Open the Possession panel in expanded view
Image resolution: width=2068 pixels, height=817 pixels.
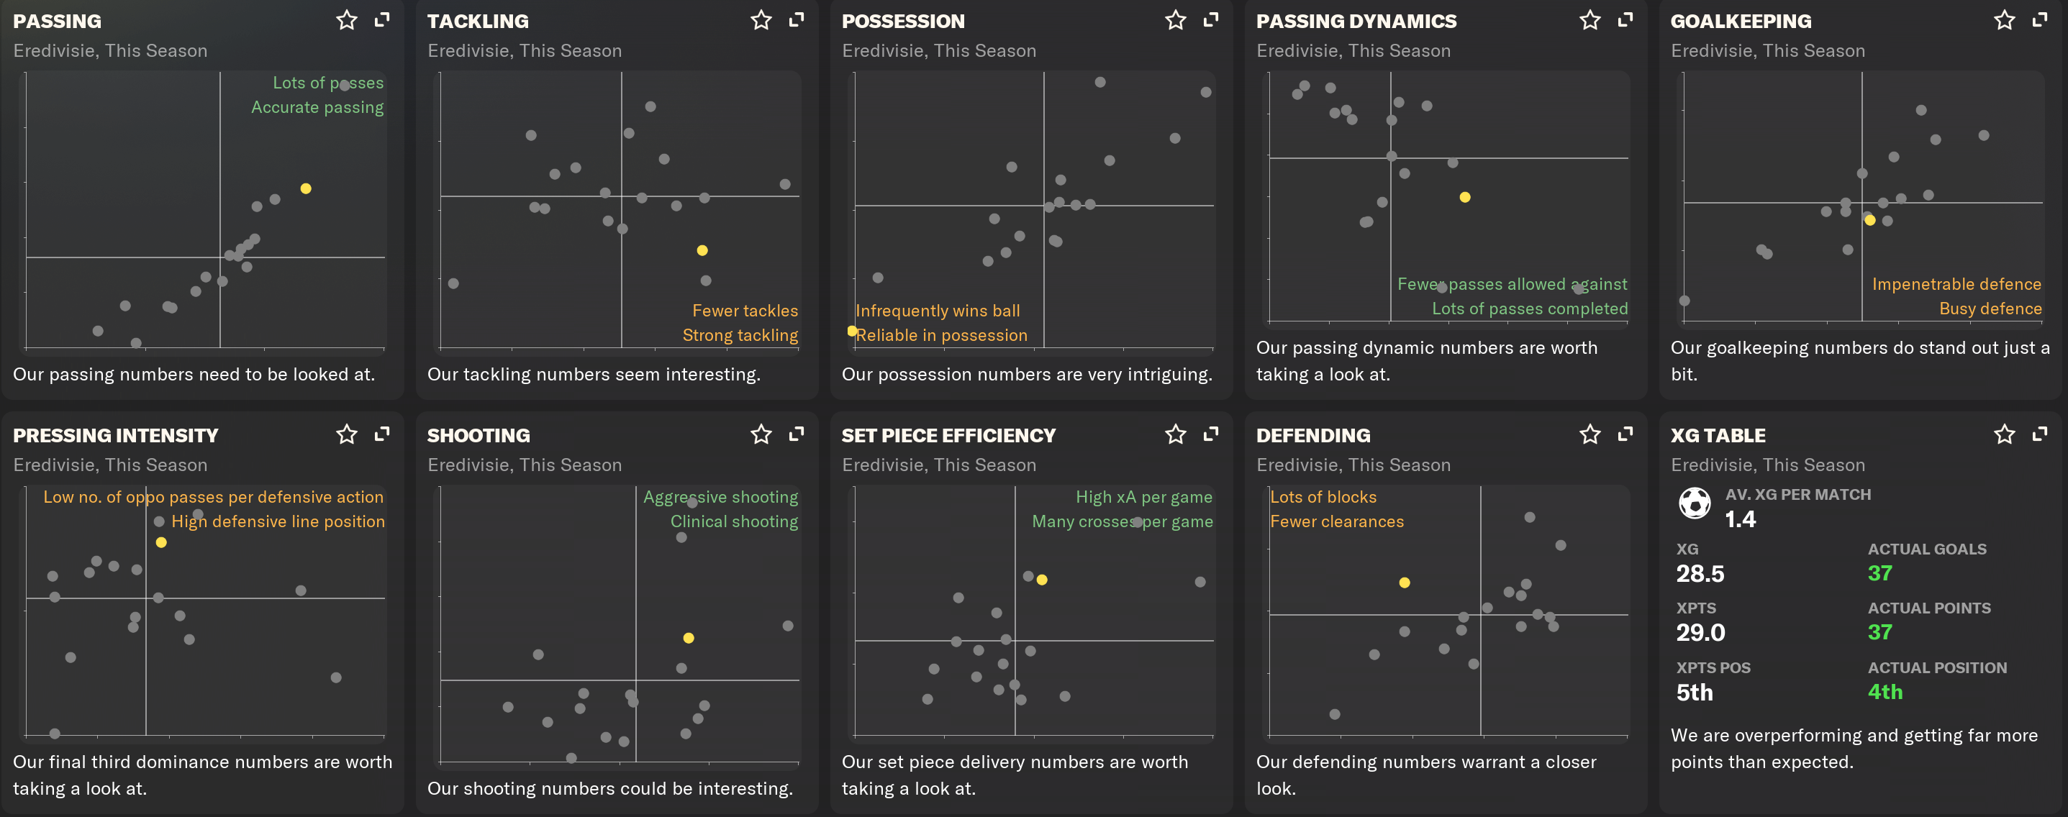(x=1210, y=20)
